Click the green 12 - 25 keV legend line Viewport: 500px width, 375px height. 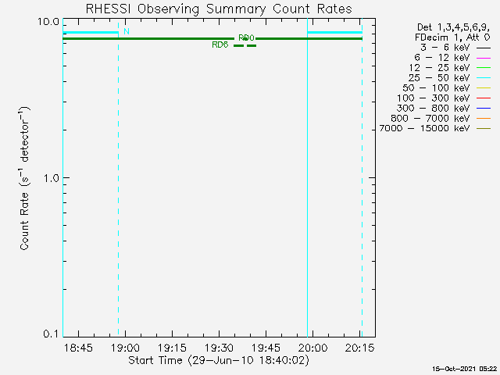click(483, 68)
